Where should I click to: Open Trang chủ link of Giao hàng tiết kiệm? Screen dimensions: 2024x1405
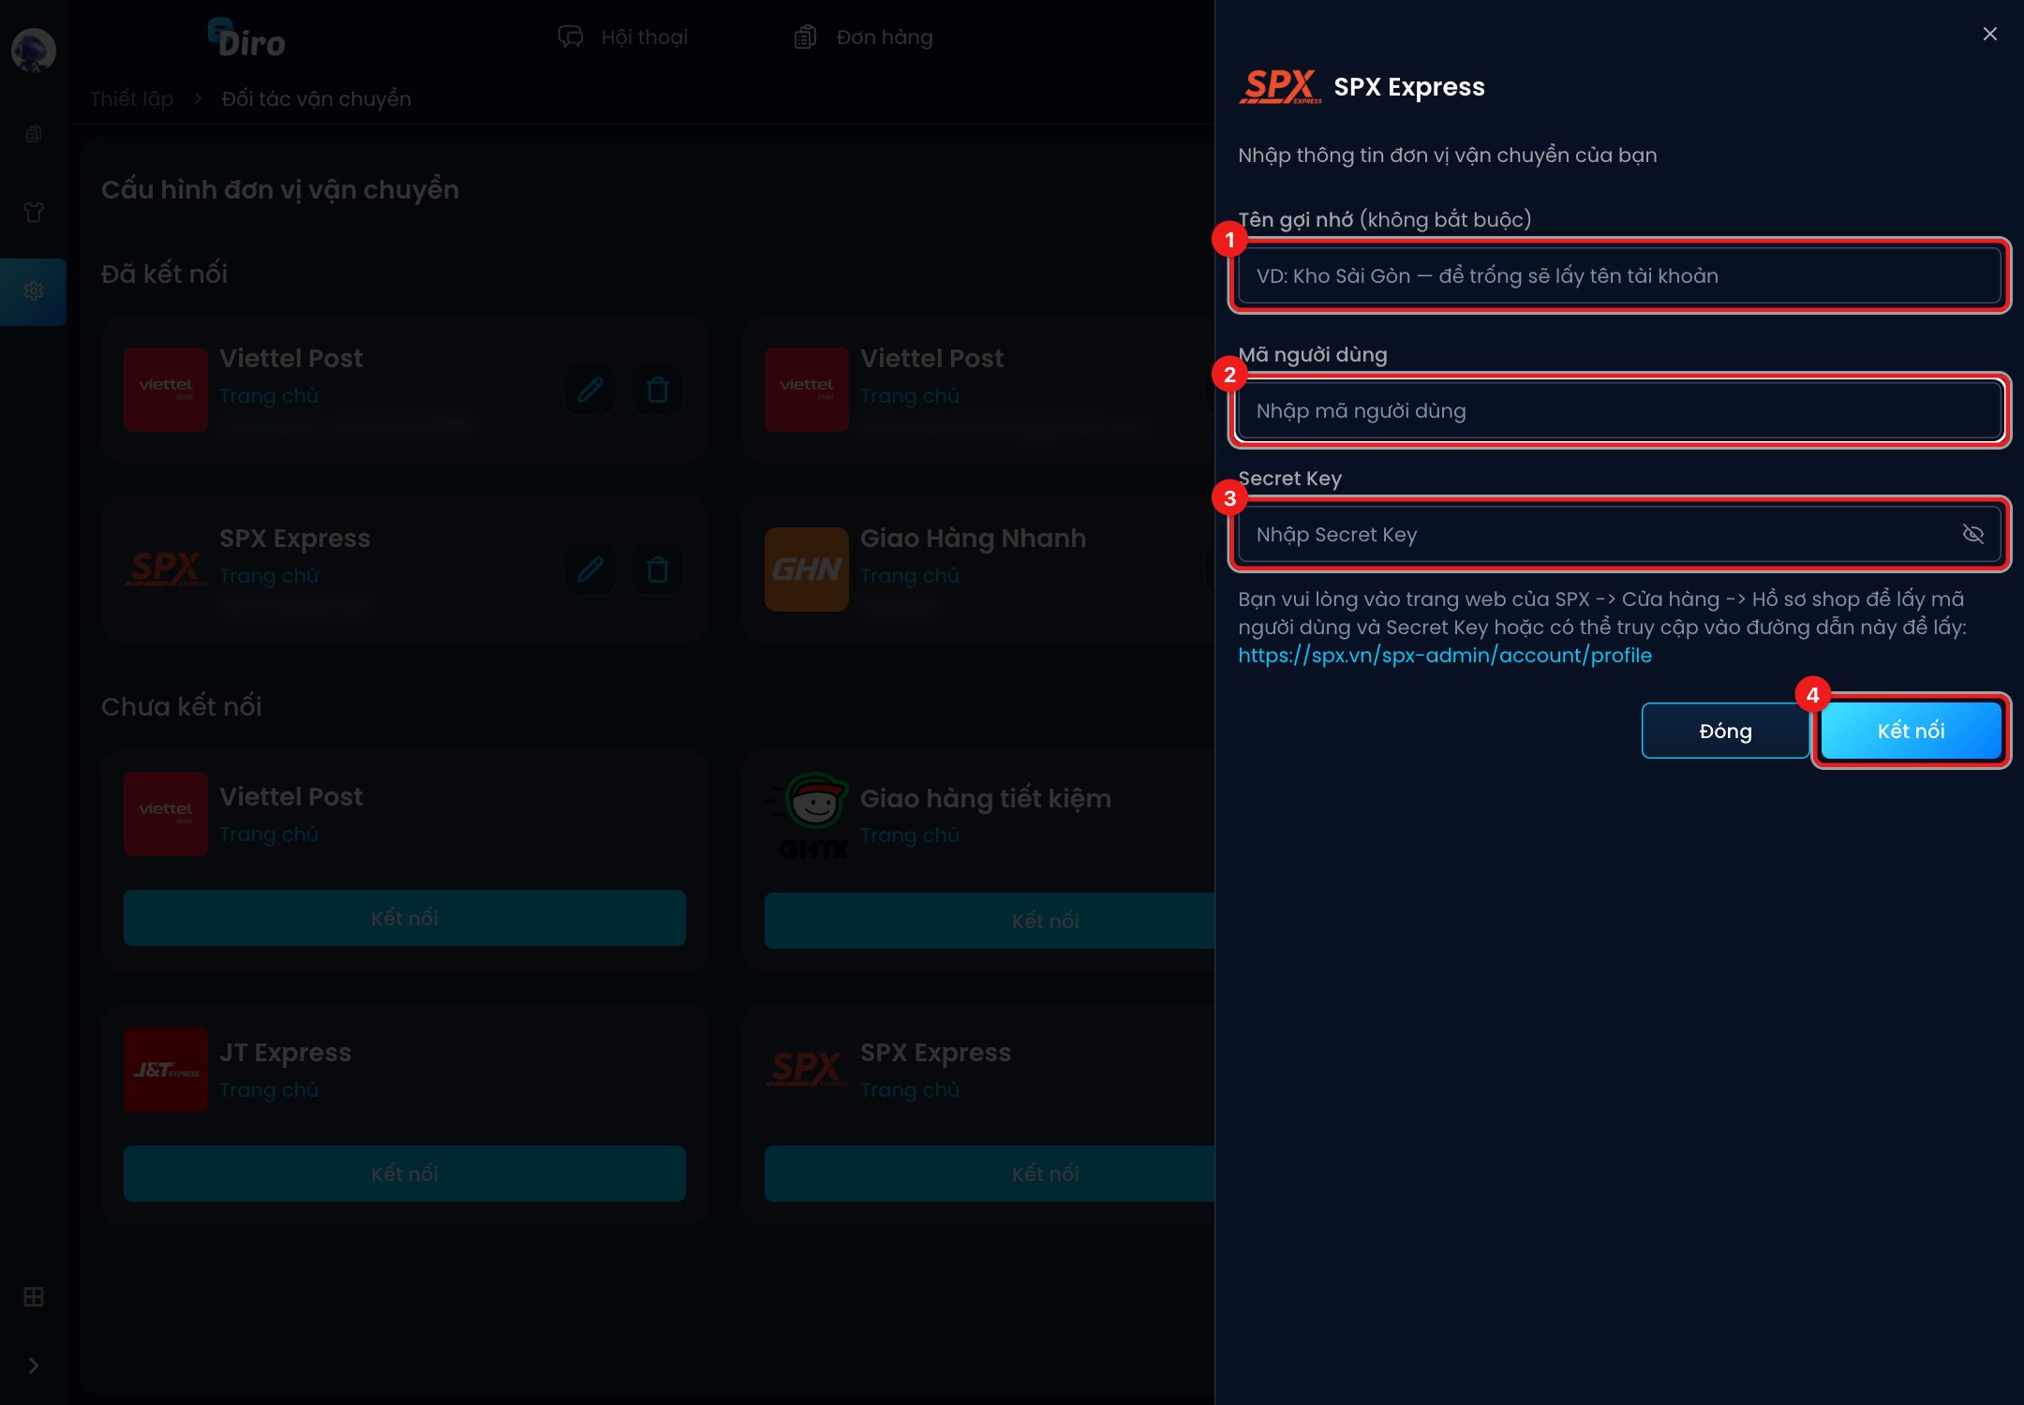pyautogui.click(x=910, y=836)
